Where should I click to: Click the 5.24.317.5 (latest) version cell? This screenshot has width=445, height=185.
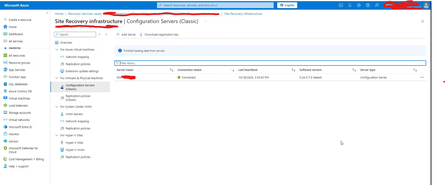pyautogui.click(x=311, y=78)
